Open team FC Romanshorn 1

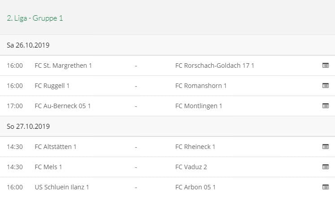pos(201,86)
